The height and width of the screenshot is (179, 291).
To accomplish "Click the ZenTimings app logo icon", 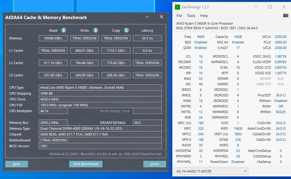I will 177,7.
